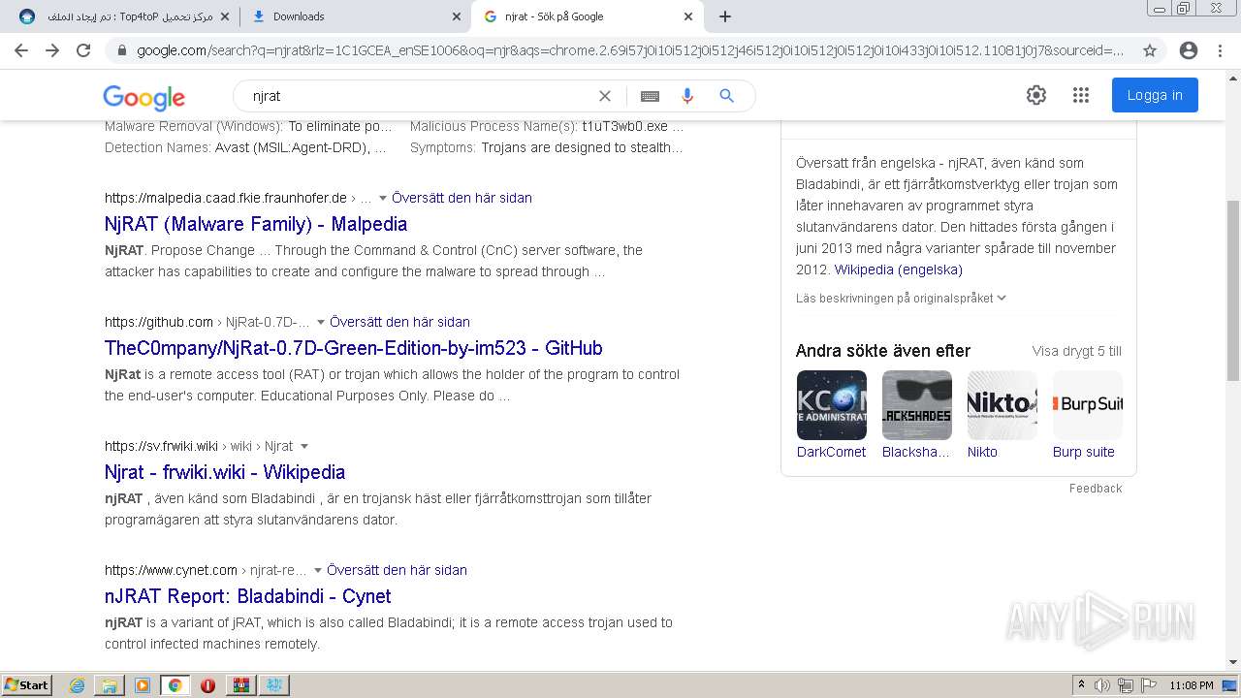Open NjRAT Malpedia result
Viewport: 1241px width, 698px height.
point(256,224)
